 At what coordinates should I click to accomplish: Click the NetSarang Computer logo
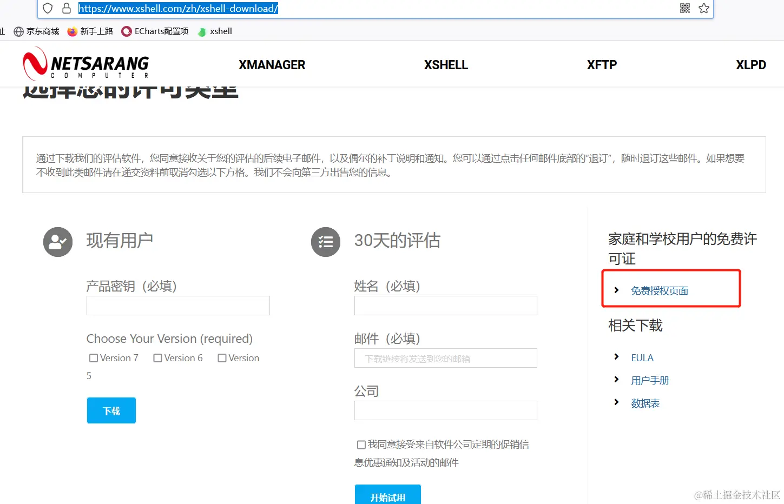[85, 64]
